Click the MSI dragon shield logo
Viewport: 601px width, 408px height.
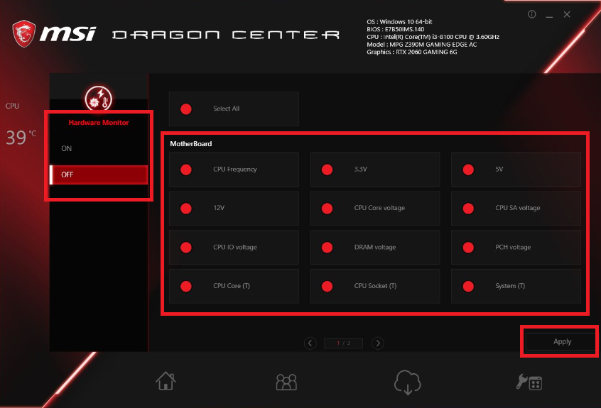[23, 33]
